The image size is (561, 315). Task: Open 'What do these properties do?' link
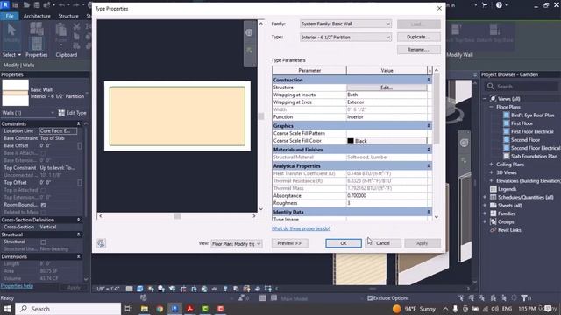click(301, 228)
